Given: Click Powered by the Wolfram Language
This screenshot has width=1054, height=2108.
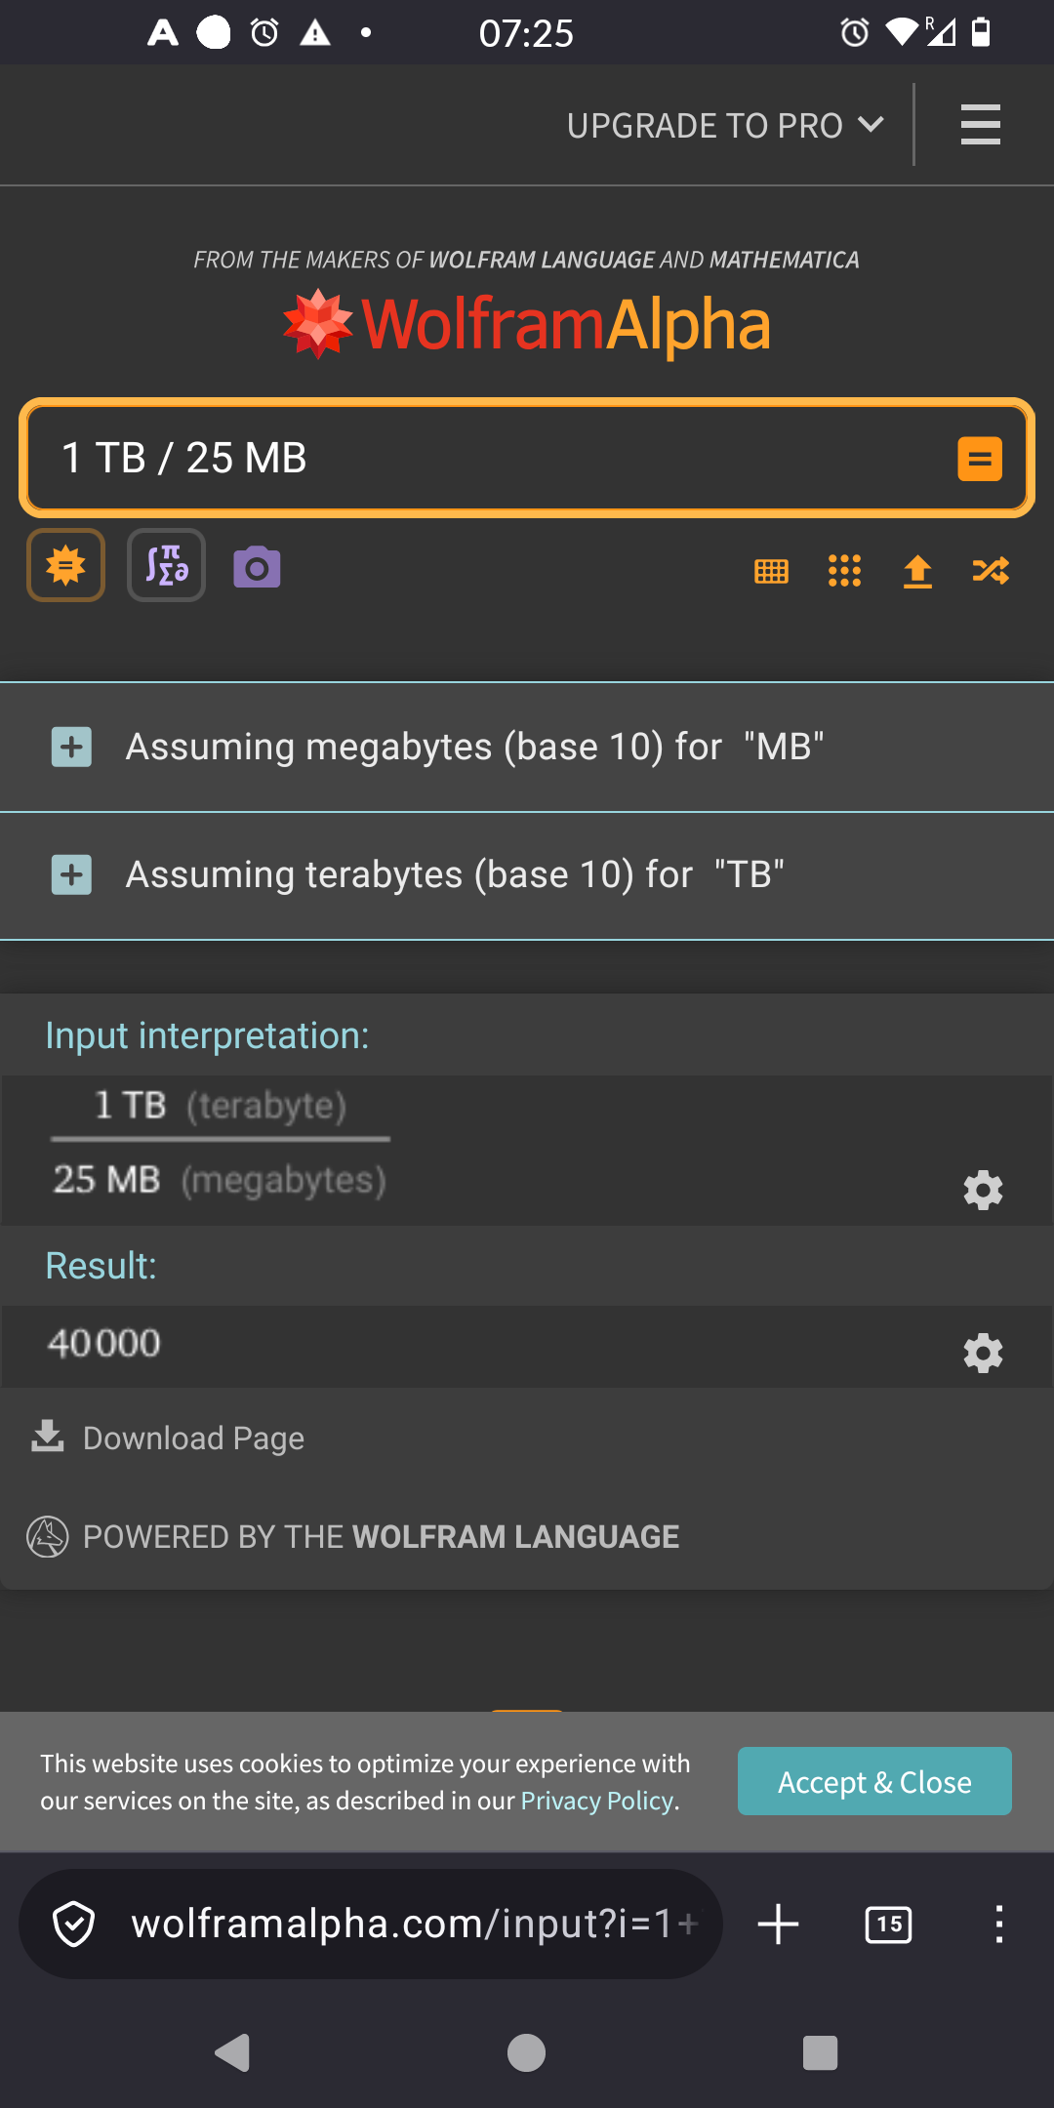Looking at the screenshot, I should pyautogui.click(x=381, y=1537).
